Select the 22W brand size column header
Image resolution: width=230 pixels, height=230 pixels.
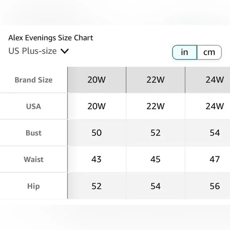(x=155, y=80)
